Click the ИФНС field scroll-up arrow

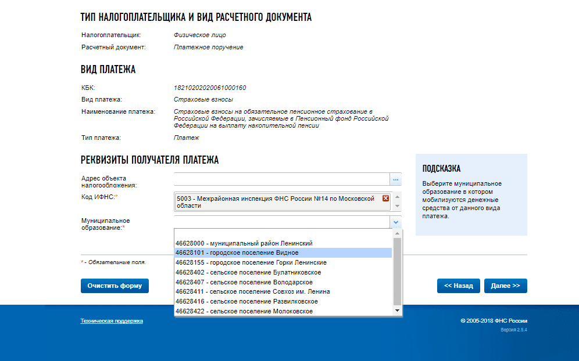pos(398,196)
